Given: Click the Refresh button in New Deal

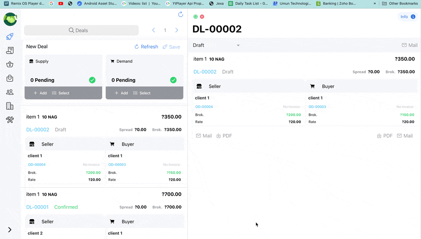Looking at the screenshot, I should [146, 47].
